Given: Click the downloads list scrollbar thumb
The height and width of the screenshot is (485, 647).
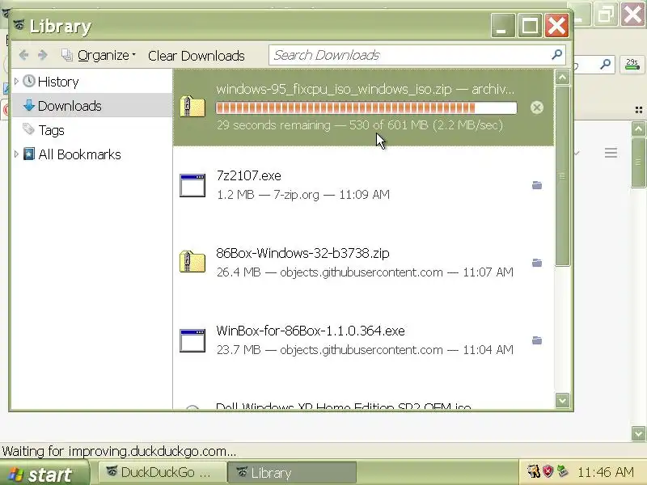Looking at the screenshot, I should [562, 176].
